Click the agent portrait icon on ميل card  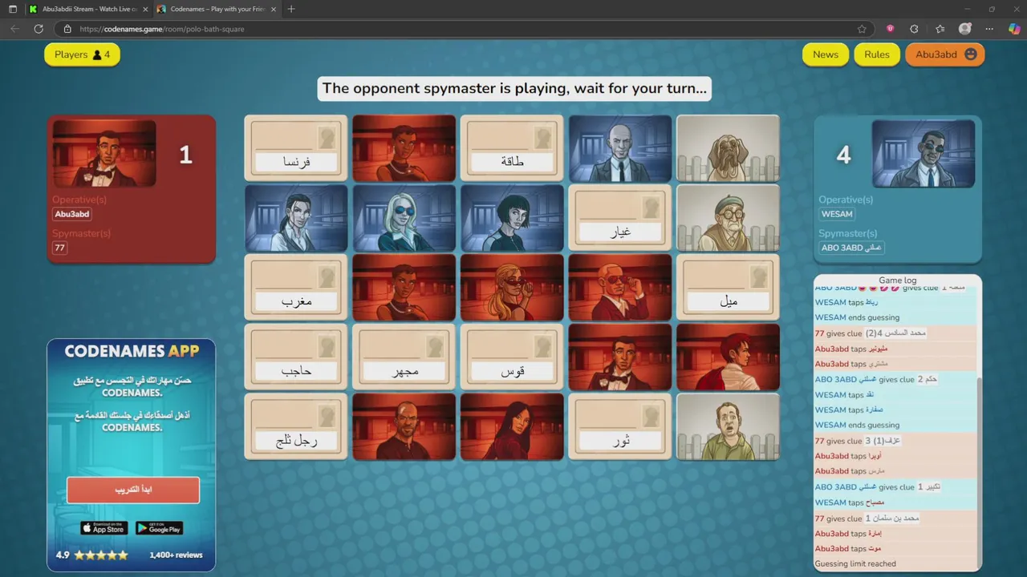point(759,277)
